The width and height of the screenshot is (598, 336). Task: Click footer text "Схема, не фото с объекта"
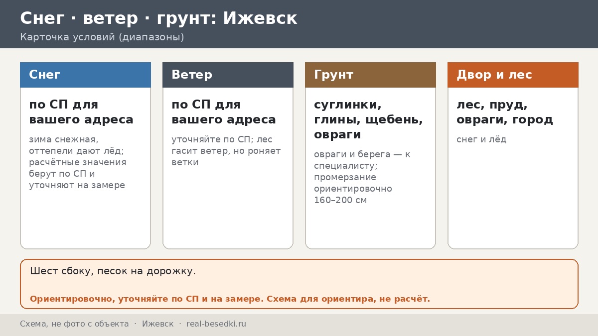[x=74, y=324]
